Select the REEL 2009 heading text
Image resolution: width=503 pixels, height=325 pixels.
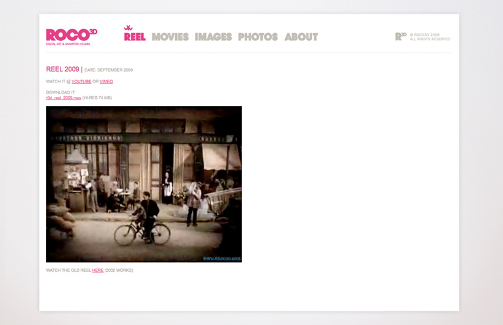tap(62, 70)
